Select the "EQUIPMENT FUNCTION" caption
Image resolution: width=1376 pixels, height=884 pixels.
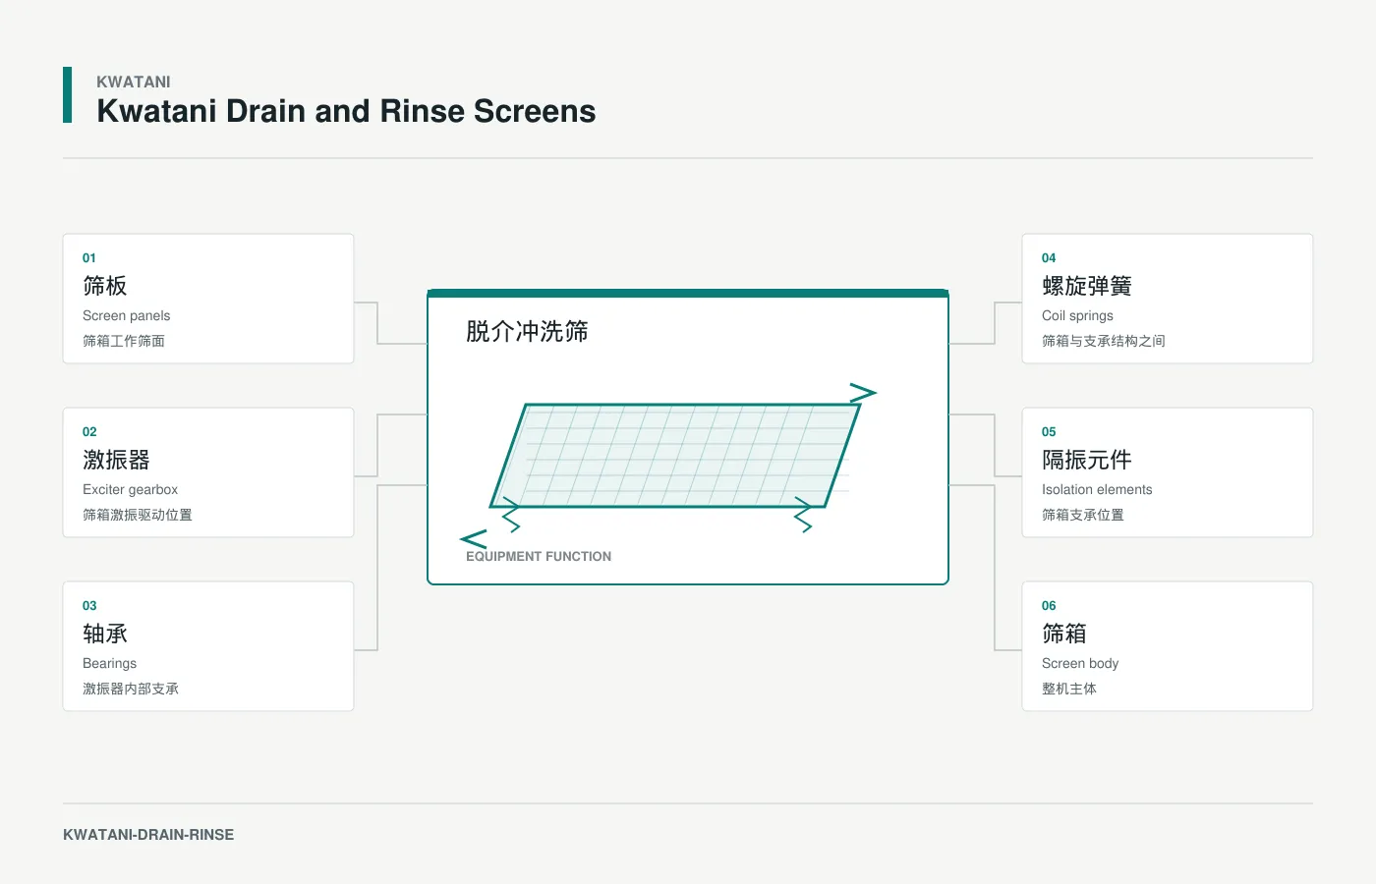tap(539, 556)
